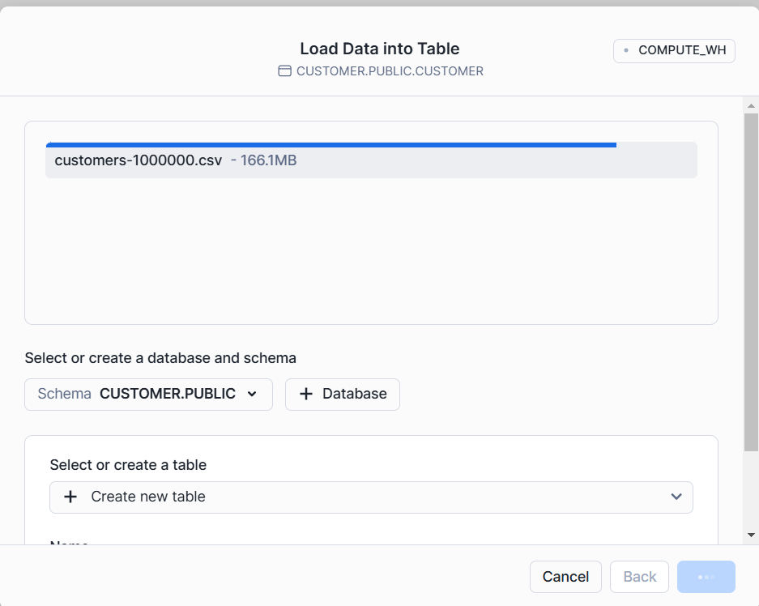The height and width of the screenshot is (606, 759).
Task: Open the COMPUTE_WH warehouse selector
Action: 674,50
